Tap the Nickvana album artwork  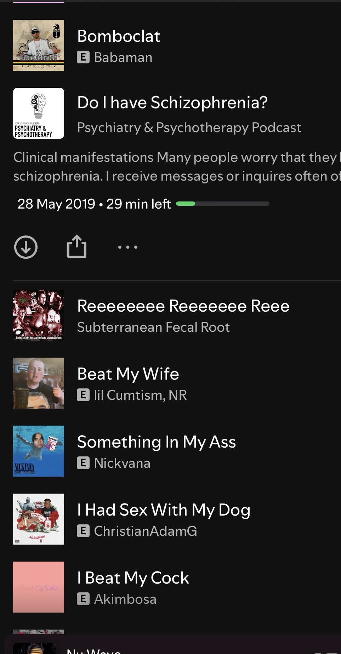pyautogui.click(x=39, y=451)
